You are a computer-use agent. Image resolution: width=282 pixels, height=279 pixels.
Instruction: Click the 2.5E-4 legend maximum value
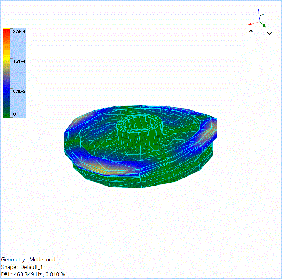(19, 32)
